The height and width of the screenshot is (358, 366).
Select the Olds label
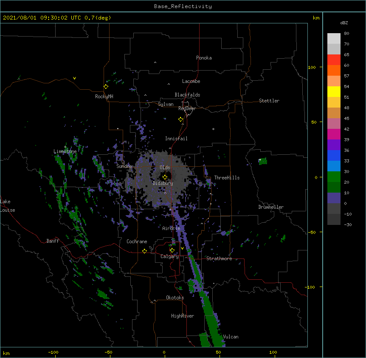click(165, 168)
